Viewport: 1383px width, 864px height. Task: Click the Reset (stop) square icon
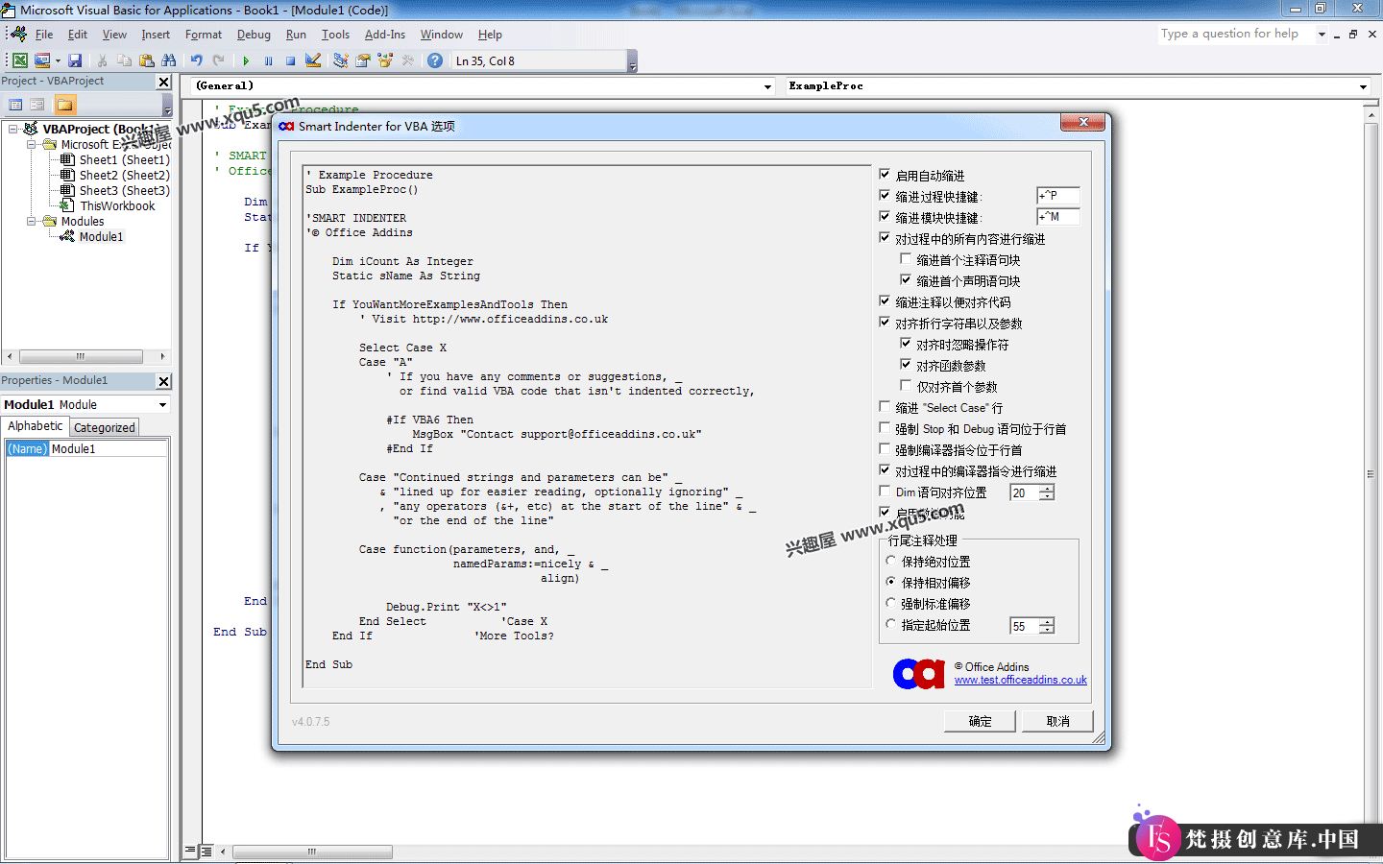click(x=290, y=60)
